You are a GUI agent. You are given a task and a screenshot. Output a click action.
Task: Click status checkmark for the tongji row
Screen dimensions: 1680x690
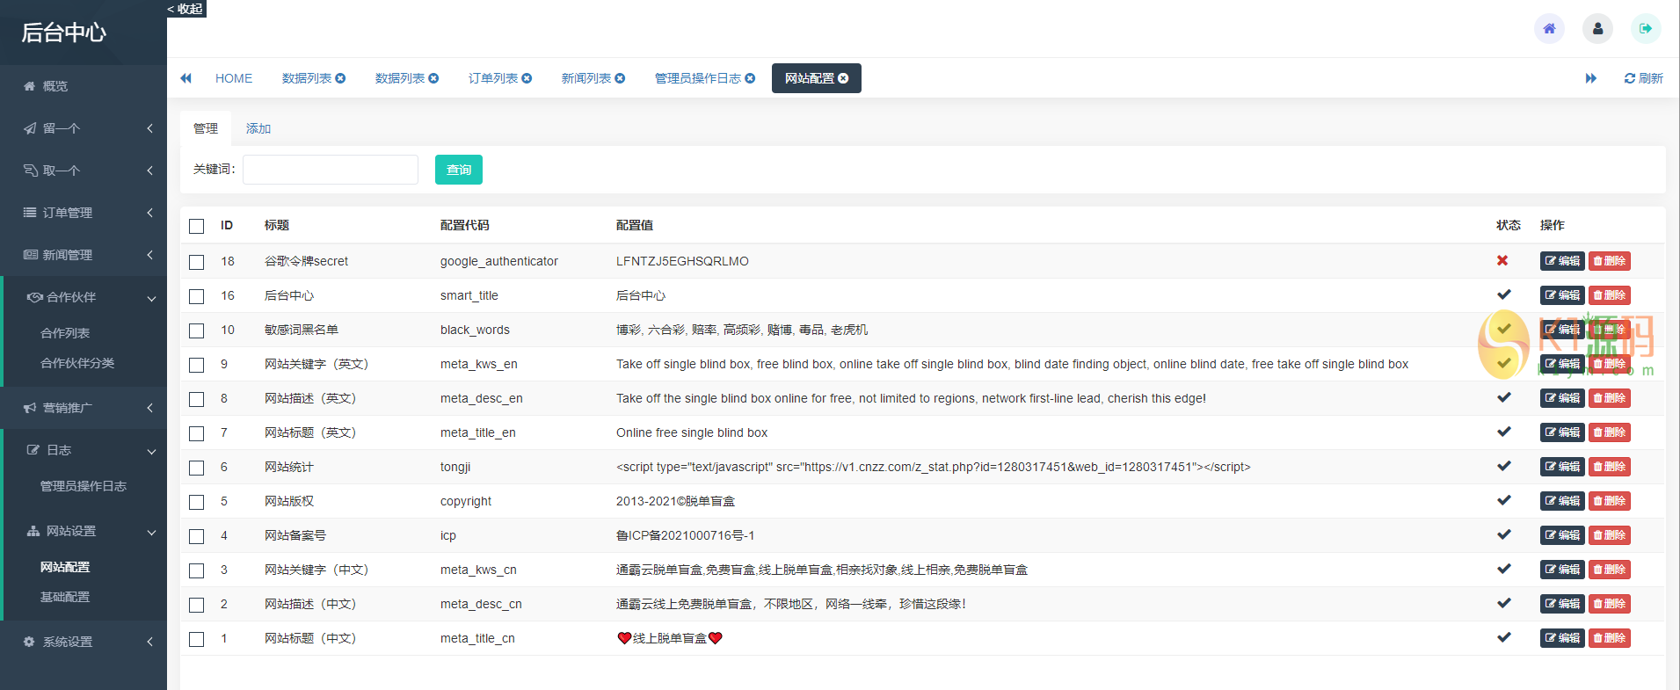point(1504,466)
